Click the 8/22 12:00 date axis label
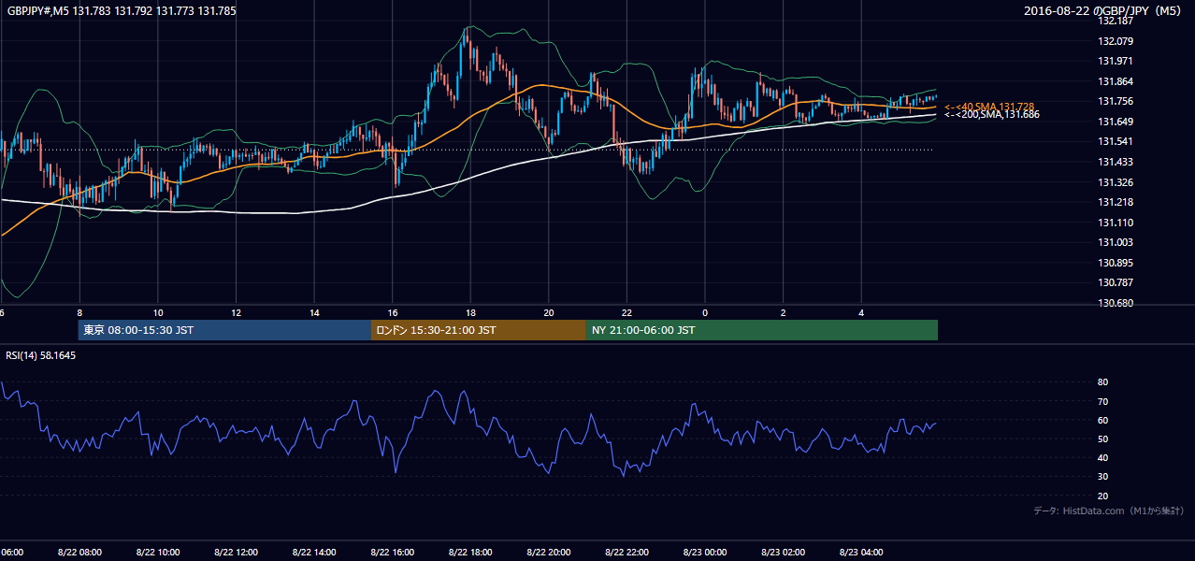 (x=237, y=553)
